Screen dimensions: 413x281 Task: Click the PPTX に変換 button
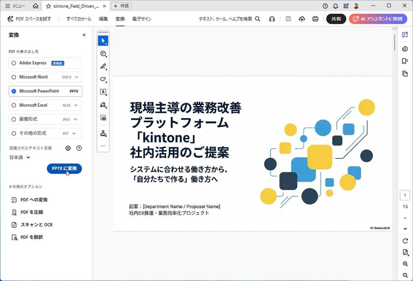64,168
